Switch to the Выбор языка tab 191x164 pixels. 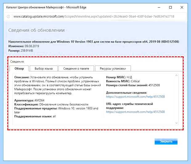coord(44,69)
